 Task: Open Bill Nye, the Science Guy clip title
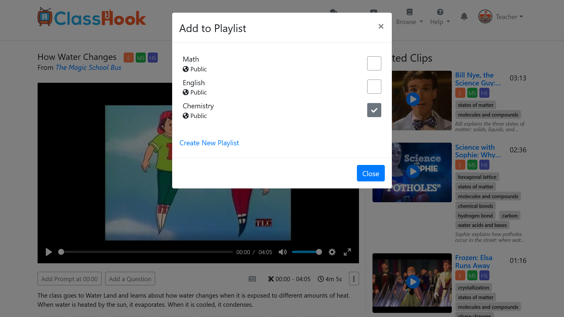(x=478, y=79)
